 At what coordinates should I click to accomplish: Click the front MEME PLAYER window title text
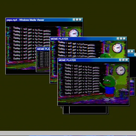coord(67,60)
